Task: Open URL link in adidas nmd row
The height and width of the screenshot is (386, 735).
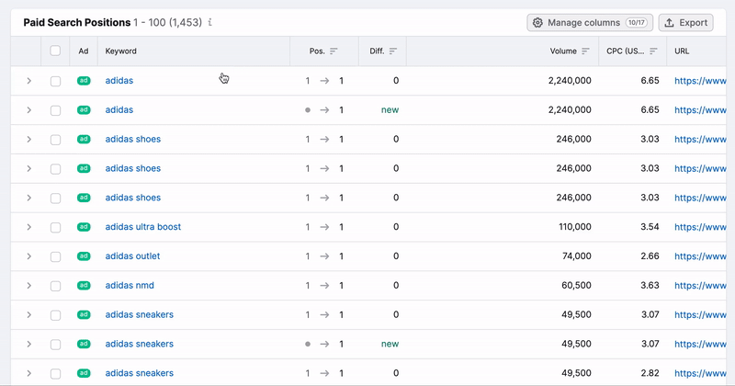Action: pyautogui.click(x=700, y=285)
